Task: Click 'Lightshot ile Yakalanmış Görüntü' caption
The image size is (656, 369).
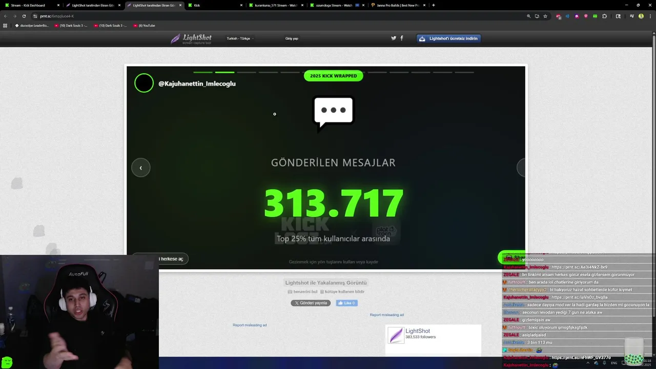Action: click(x=326, y=282)
